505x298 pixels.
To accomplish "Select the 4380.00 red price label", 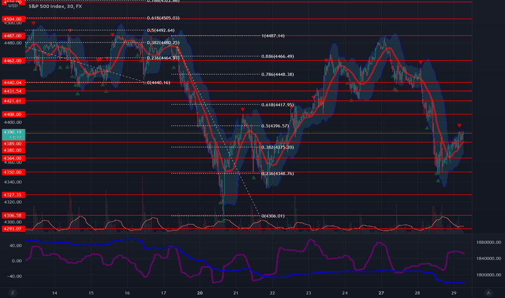I will tap(13, 150).
